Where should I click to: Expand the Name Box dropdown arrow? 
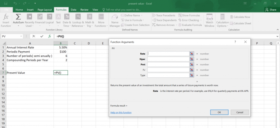[x=21, y=36]
